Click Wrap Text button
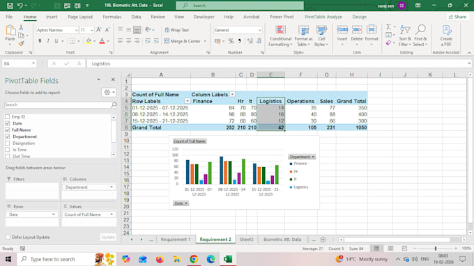The height and width of the screenshot is (266, 474). tap(176, 30)
